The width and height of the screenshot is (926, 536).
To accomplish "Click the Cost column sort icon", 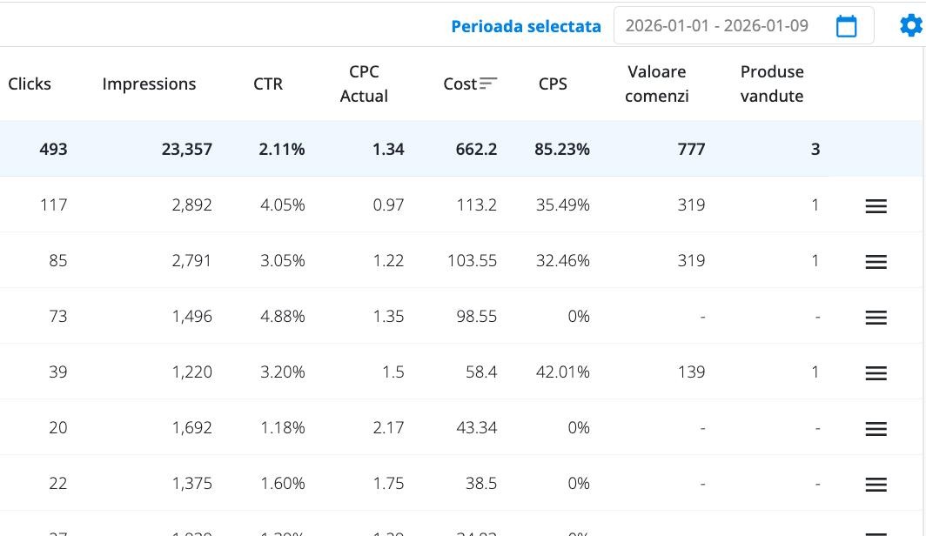I will coord(488,84).
